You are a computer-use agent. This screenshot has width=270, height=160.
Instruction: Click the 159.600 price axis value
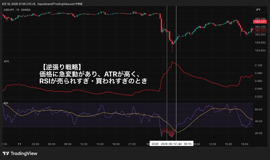[x=260, y=50]
